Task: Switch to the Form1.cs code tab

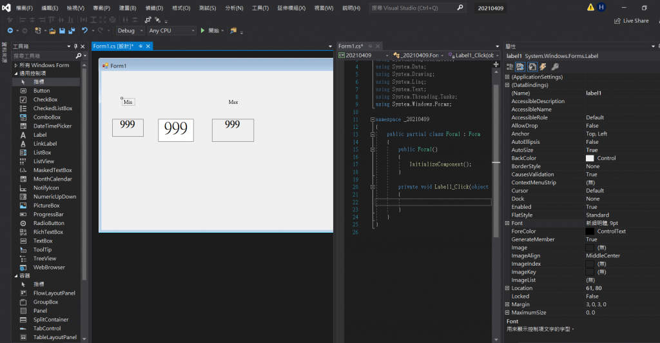Action: click(351, 46)
